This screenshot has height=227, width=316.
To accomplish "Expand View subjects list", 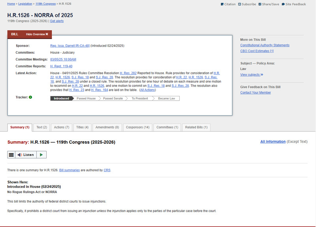I will coord(252,75).
